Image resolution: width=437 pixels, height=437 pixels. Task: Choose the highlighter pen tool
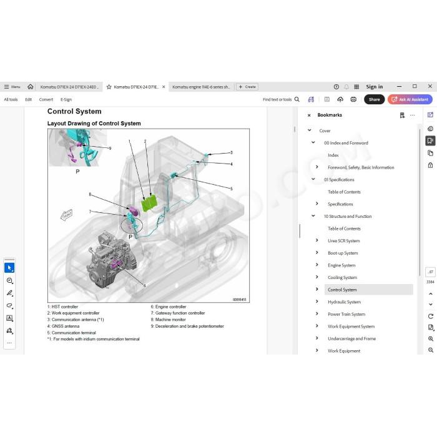pos(9,293)
